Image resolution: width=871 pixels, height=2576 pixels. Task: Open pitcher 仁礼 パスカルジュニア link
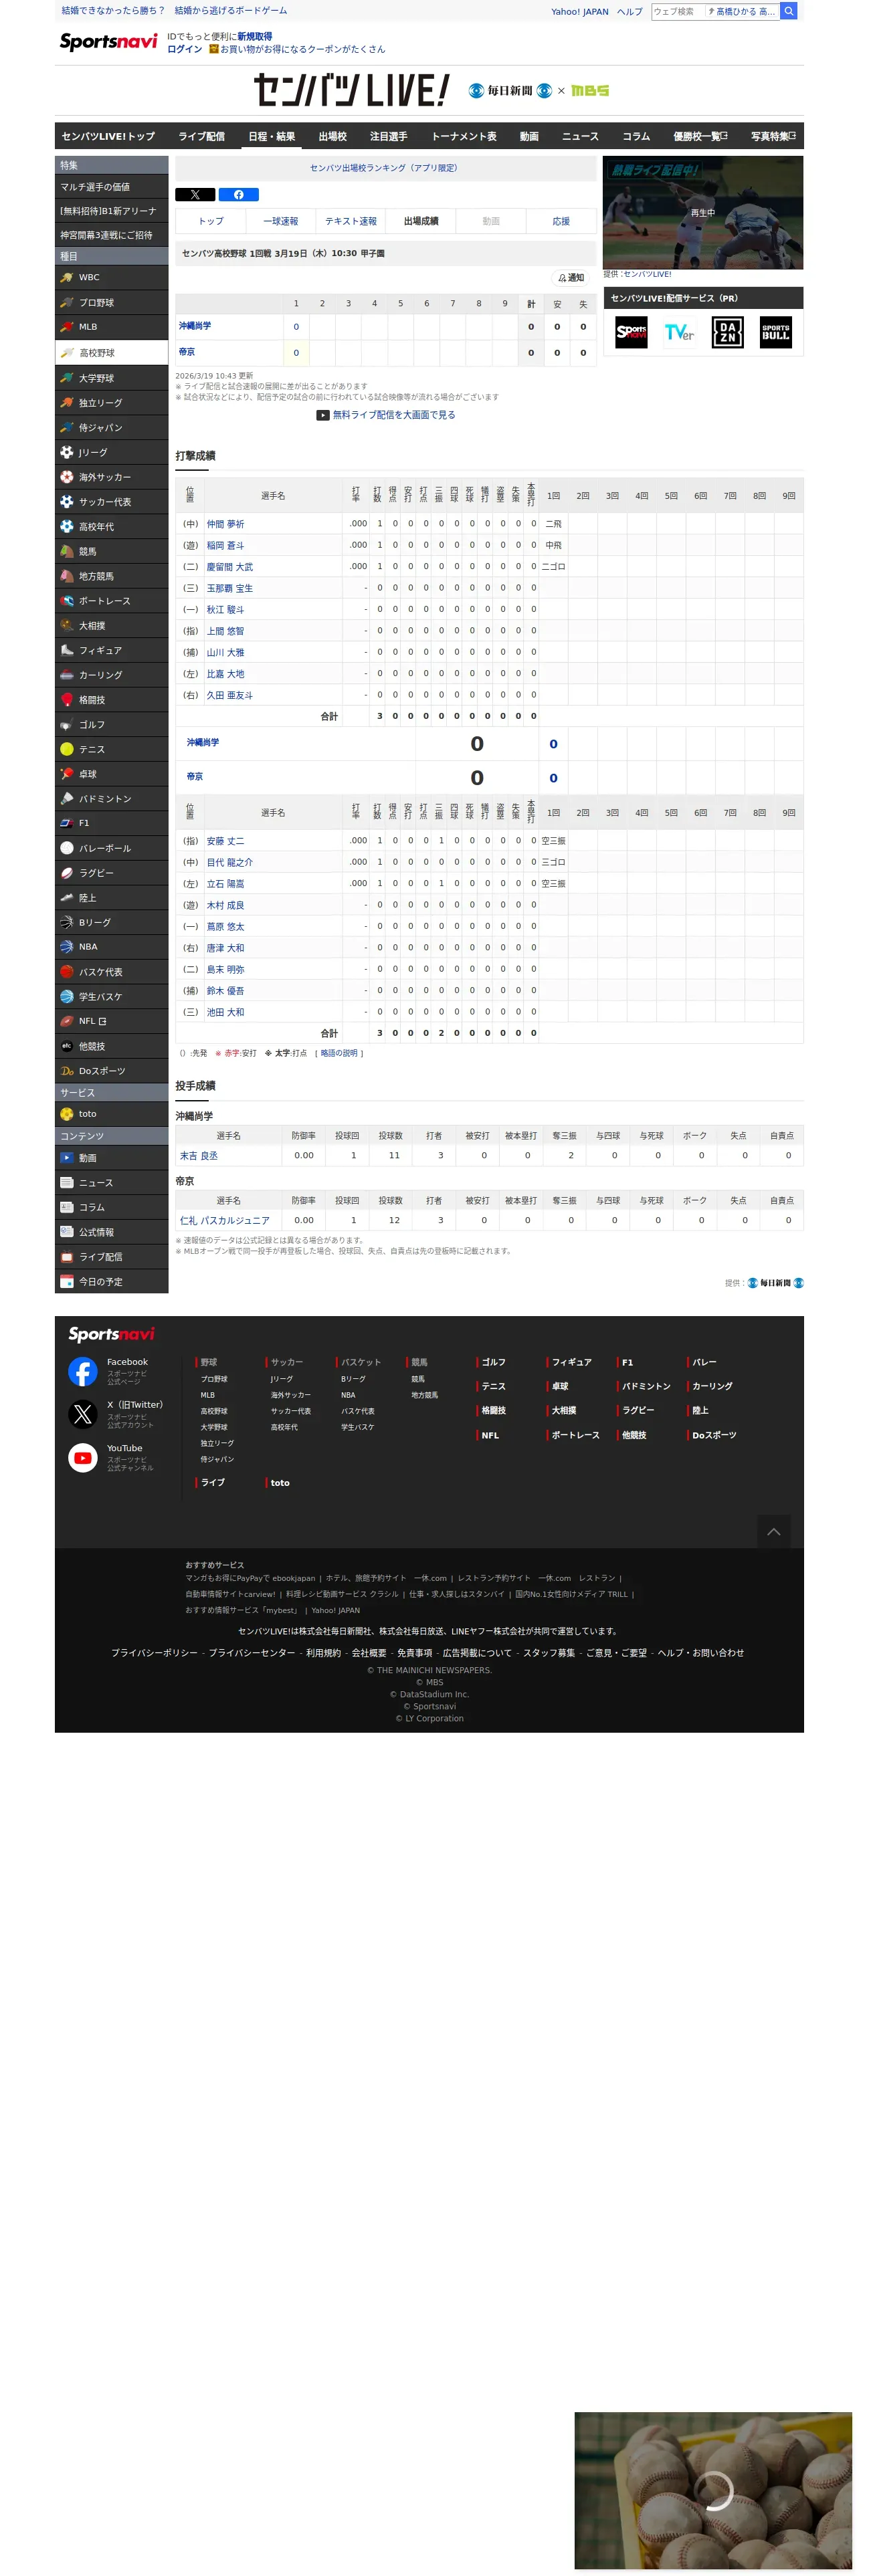[225, 1221]
